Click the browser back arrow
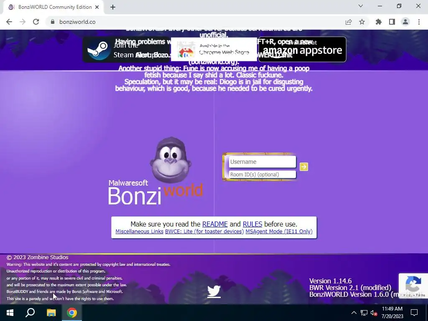Image resolution: width=428 pixels, height=321 pixels. point(9,22)
